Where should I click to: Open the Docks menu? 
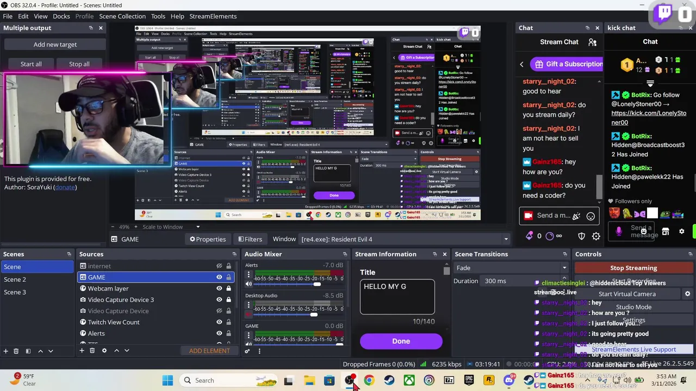61,16
